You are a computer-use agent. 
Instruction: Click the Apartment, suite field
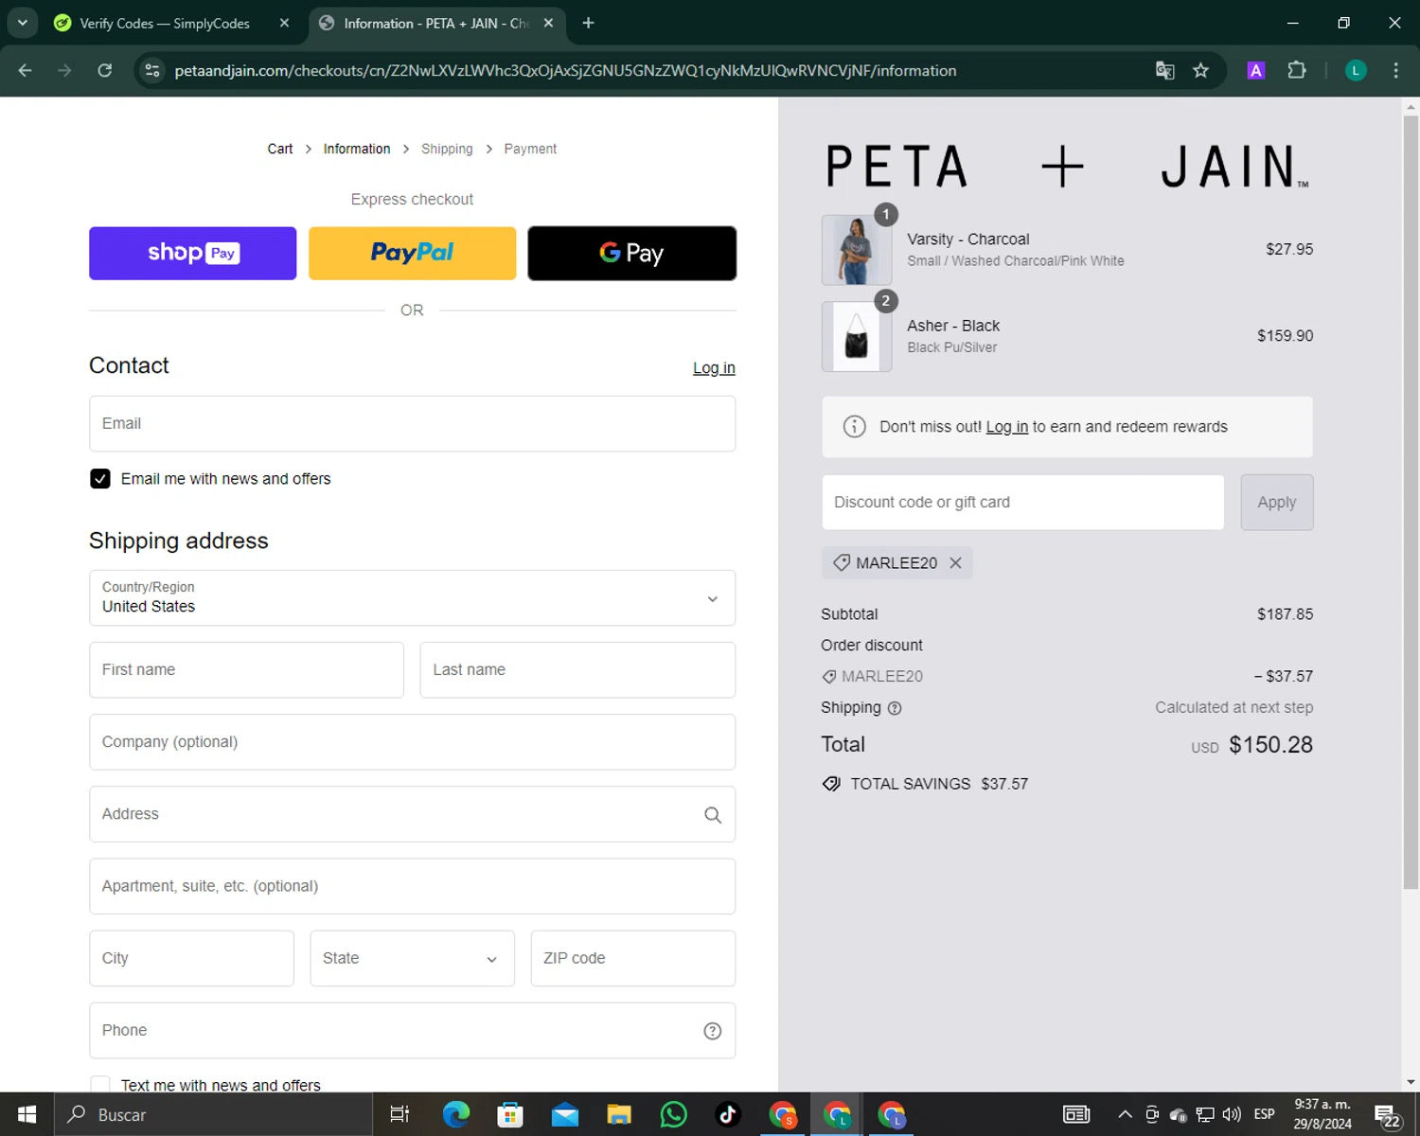coord(412,886)
